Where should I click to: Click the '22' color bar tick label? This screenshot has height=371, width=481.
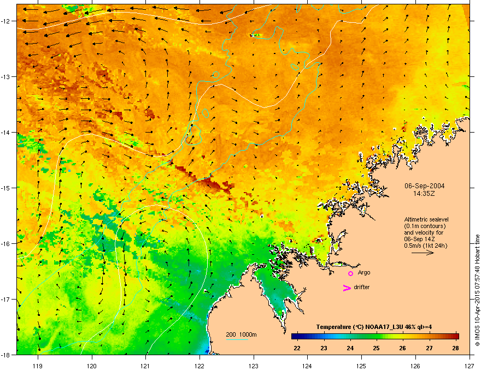(x=297, y=348)
